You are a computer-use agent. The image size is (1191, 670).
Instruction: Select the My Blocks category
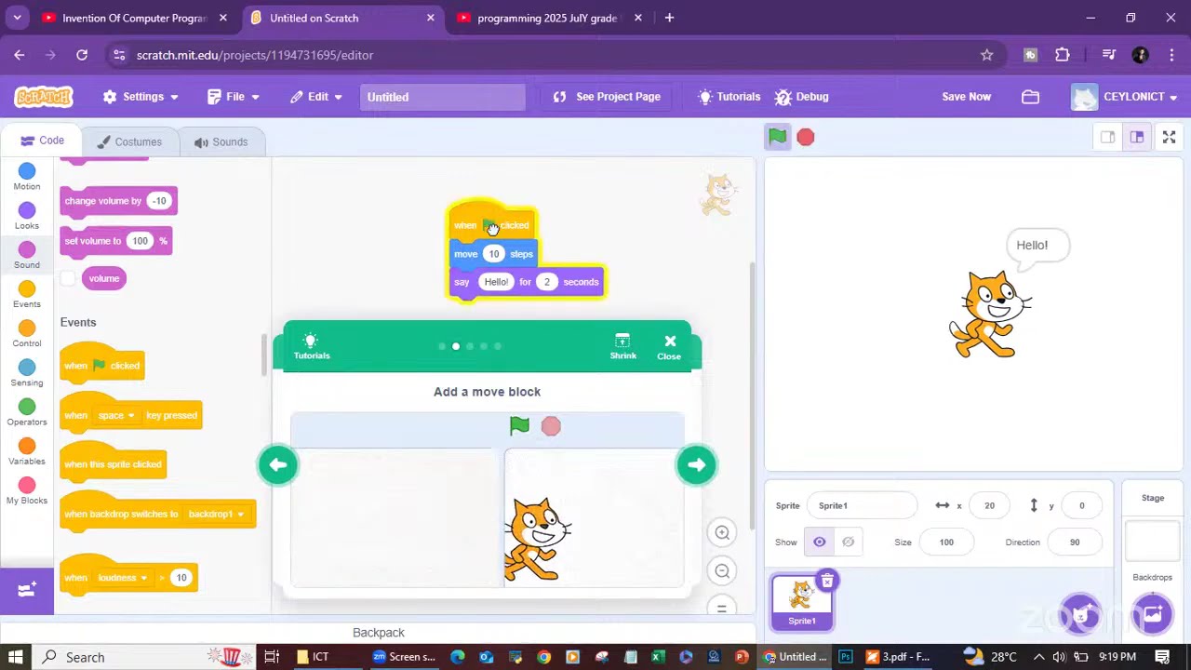(27, 490)
